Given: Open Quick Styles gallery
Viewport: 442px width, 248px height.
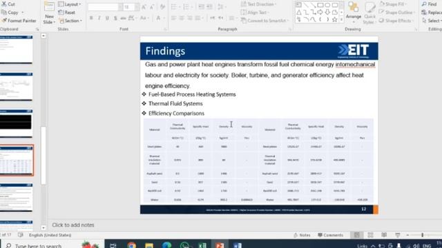Looking at the screenshot, I should pyautogui.click(x=369, y=13).
